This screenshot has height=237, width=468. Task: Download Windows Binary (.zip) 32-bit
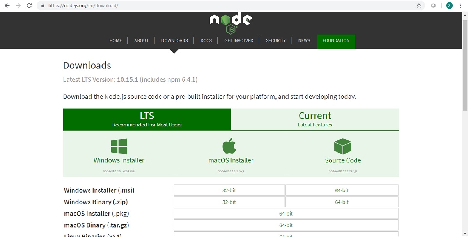pyautogui.click(x=229, y=202)
